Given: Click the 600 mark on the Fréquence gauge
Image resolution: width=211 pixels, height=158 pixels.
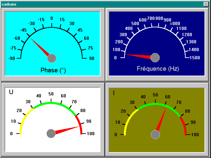Looking at the screenshot, I should click(143, 20).
